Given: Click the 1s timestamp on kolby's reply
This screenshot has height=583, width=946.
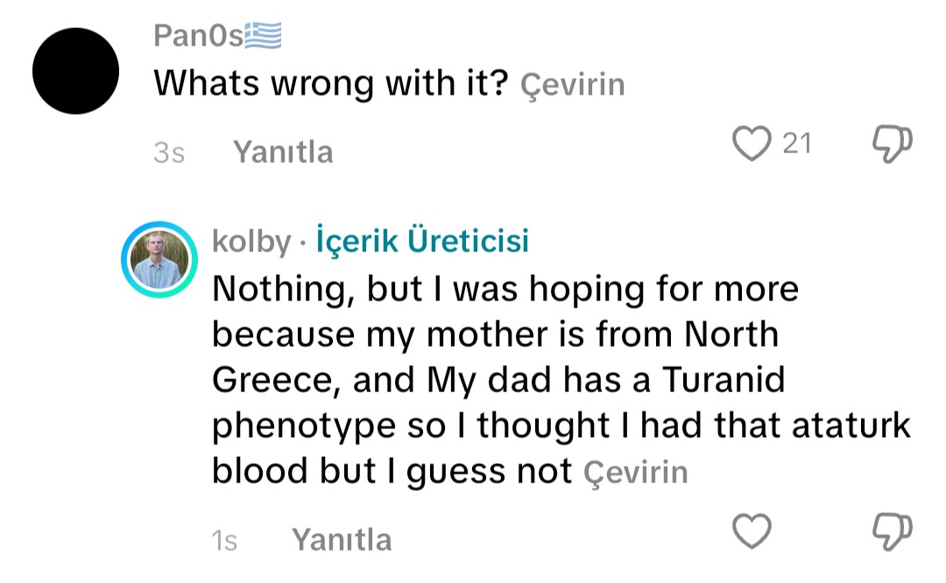Looking at the screenshot, I should 225,540.
